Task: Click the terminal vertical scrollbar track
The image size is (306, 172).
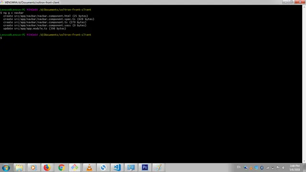Action: point(304,84)
